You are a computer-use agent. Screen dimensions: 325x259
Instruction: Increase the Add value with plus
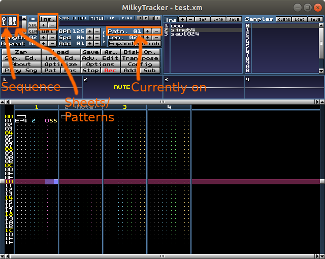[89, 44]
